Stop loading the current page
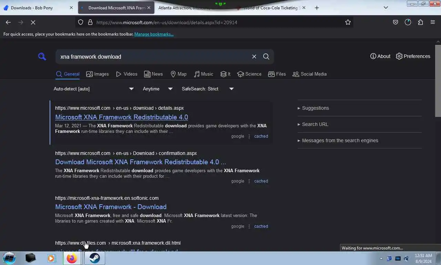This screenshot has height=265, width=441. pos(33,22)
